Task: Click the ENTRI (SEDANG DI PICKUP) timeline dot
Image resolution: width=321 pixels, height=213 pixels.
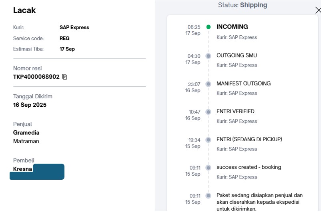Action: [209, 140]
